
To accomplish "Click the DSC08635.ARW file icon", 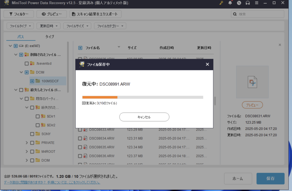I will pos(85,147).
